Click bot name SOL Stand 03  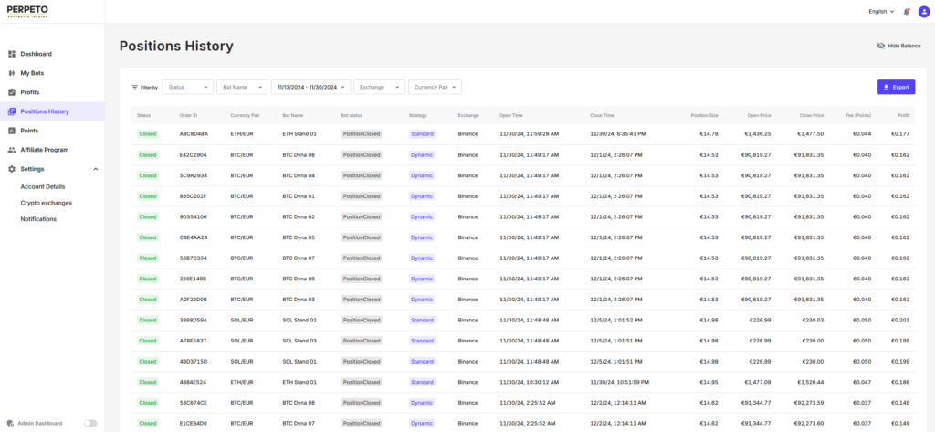click(x=299, y=341)
